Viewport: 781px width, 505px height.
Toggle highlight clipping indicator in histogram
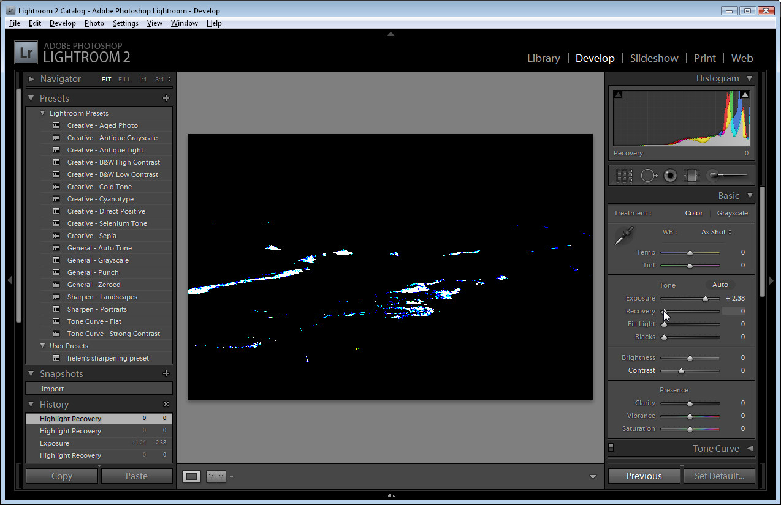pos(745,95)
